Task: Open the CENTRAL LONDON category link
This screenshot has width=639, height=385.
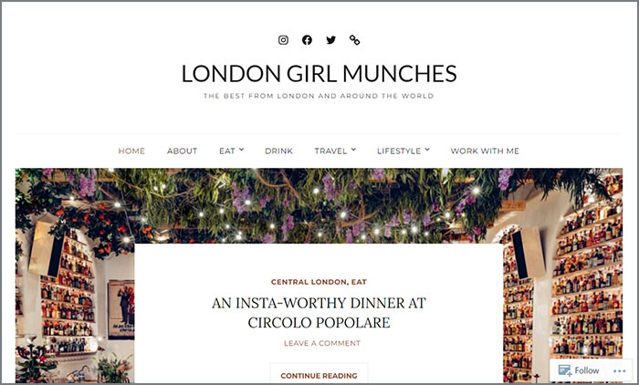Action: (309, 282)
